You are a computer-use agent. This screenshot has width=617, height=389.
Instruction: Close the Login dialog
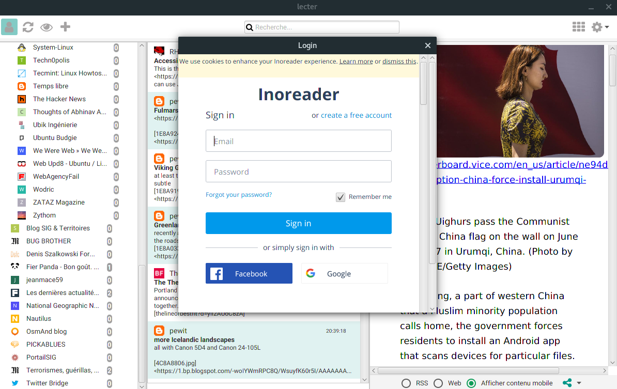tap(428, 45)
